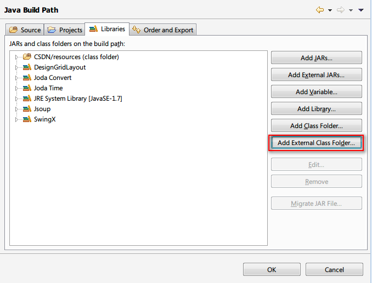Expand the Jsoup library node
The image size is (372, 283).
point(16,109)
